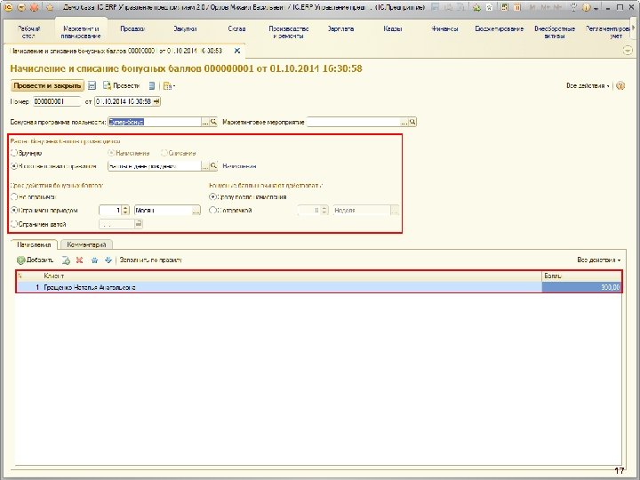Open the Неделя delay unit selector
Image resolution: width=640 pixels, height=480 pixels.
tap(395, 210)
